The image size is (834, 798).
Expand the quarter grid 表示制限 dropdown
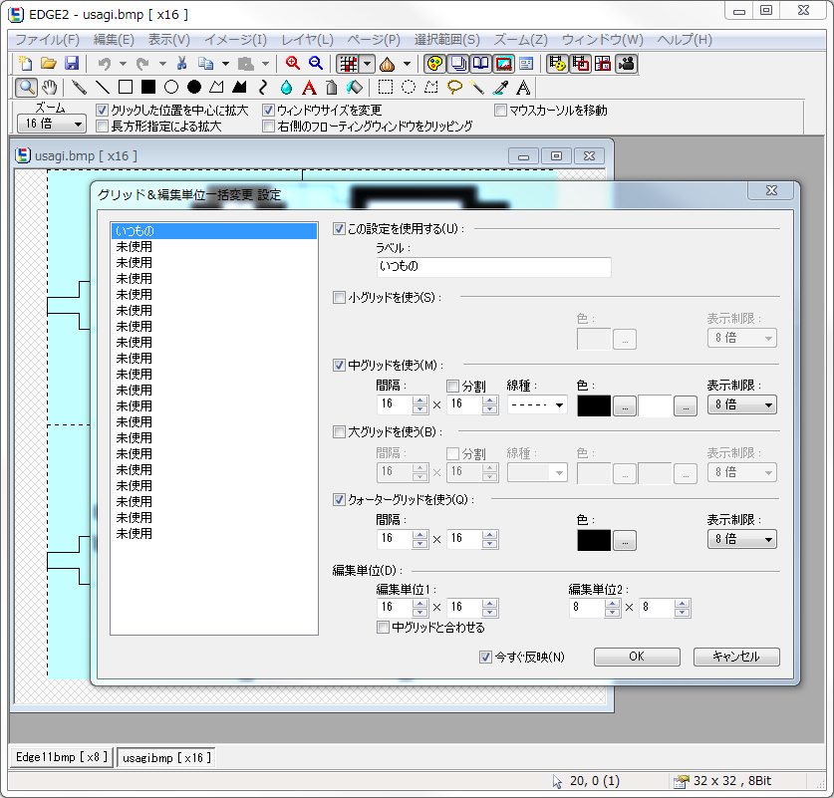pyautogui.click(x=741, y=539)
